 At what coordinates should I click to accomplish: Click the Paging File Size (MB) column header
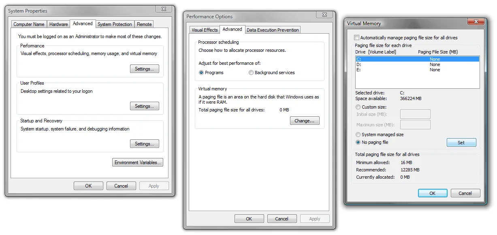tap(437, 52)
